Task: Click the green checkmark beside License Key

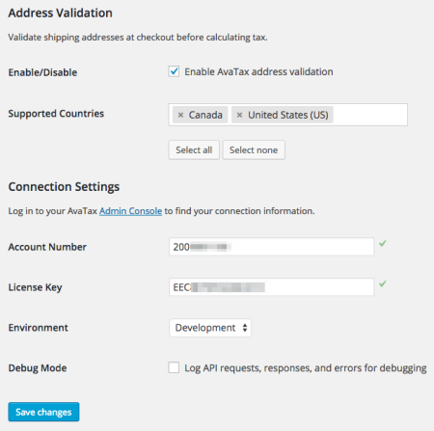Action: 383,283
